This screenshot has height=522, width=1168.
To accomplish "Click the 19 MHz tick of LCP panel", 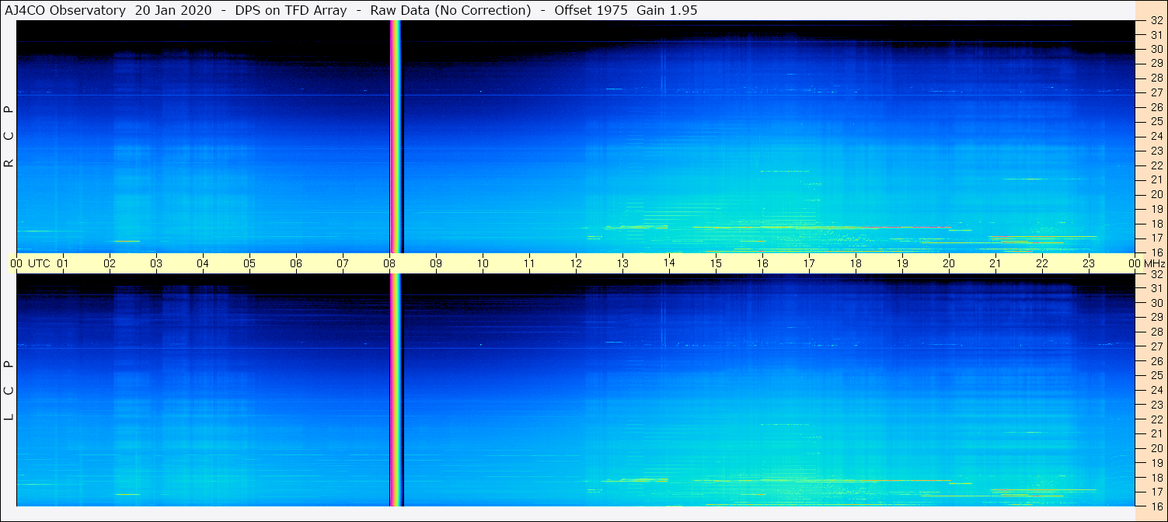I will (x=1156, y=463).
